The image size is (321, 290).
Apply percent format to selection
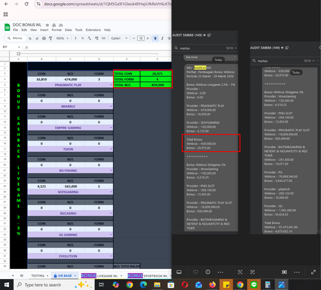click(x=82, y=38)
